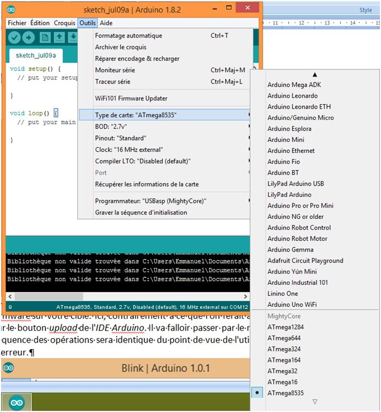
Task: Click Graver la séquence d'initialisation
Action: click(164, 212)
